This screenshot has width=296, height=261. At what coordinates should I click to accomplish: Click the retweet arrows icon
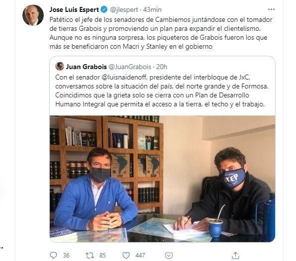click(90, 256)
